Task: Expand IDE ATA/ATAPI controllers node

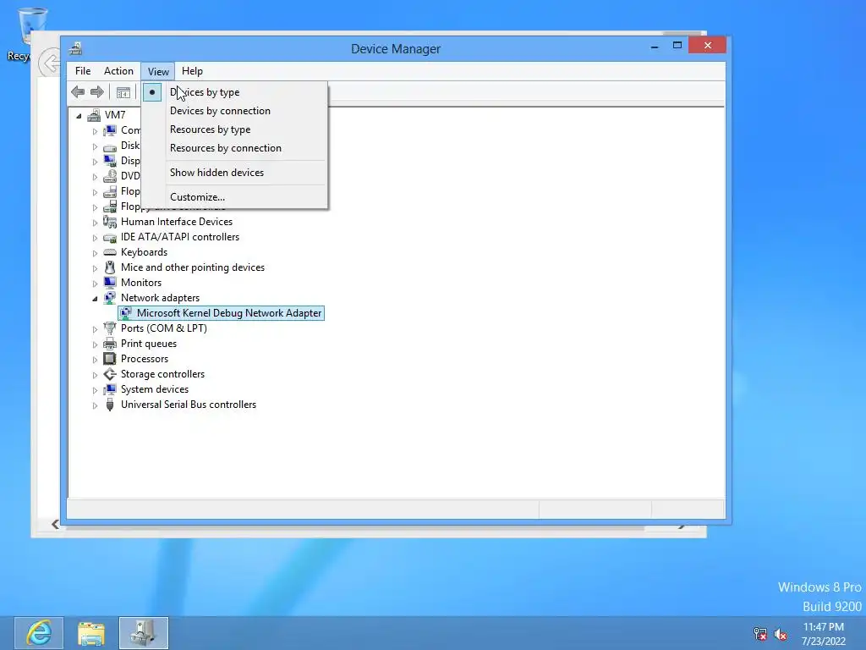Action: pos(95,238)
